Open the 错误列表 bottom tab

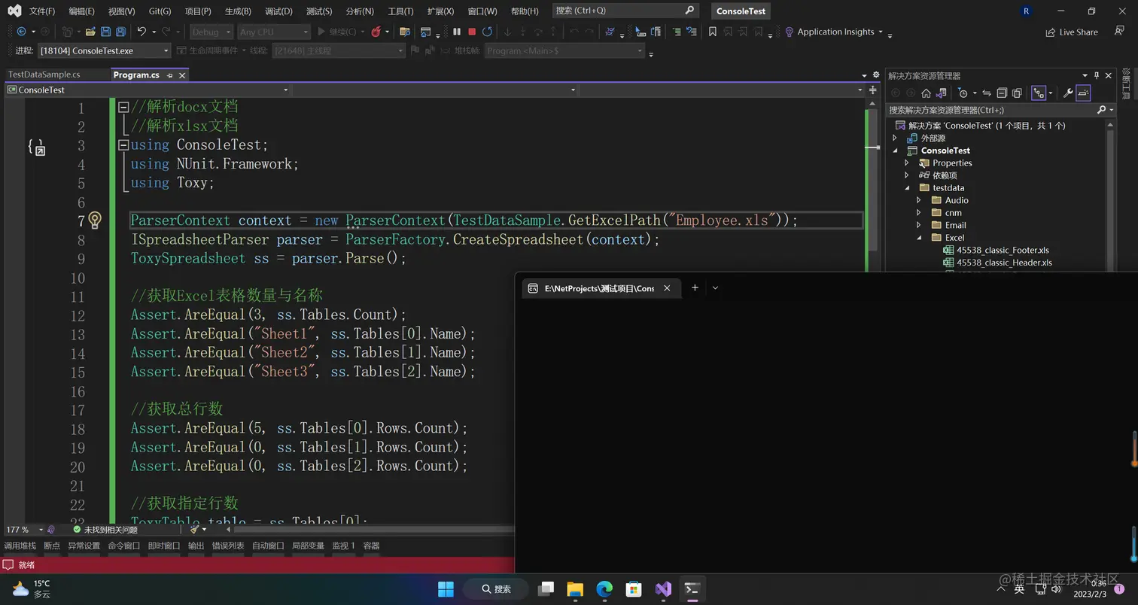pos(227,546)
